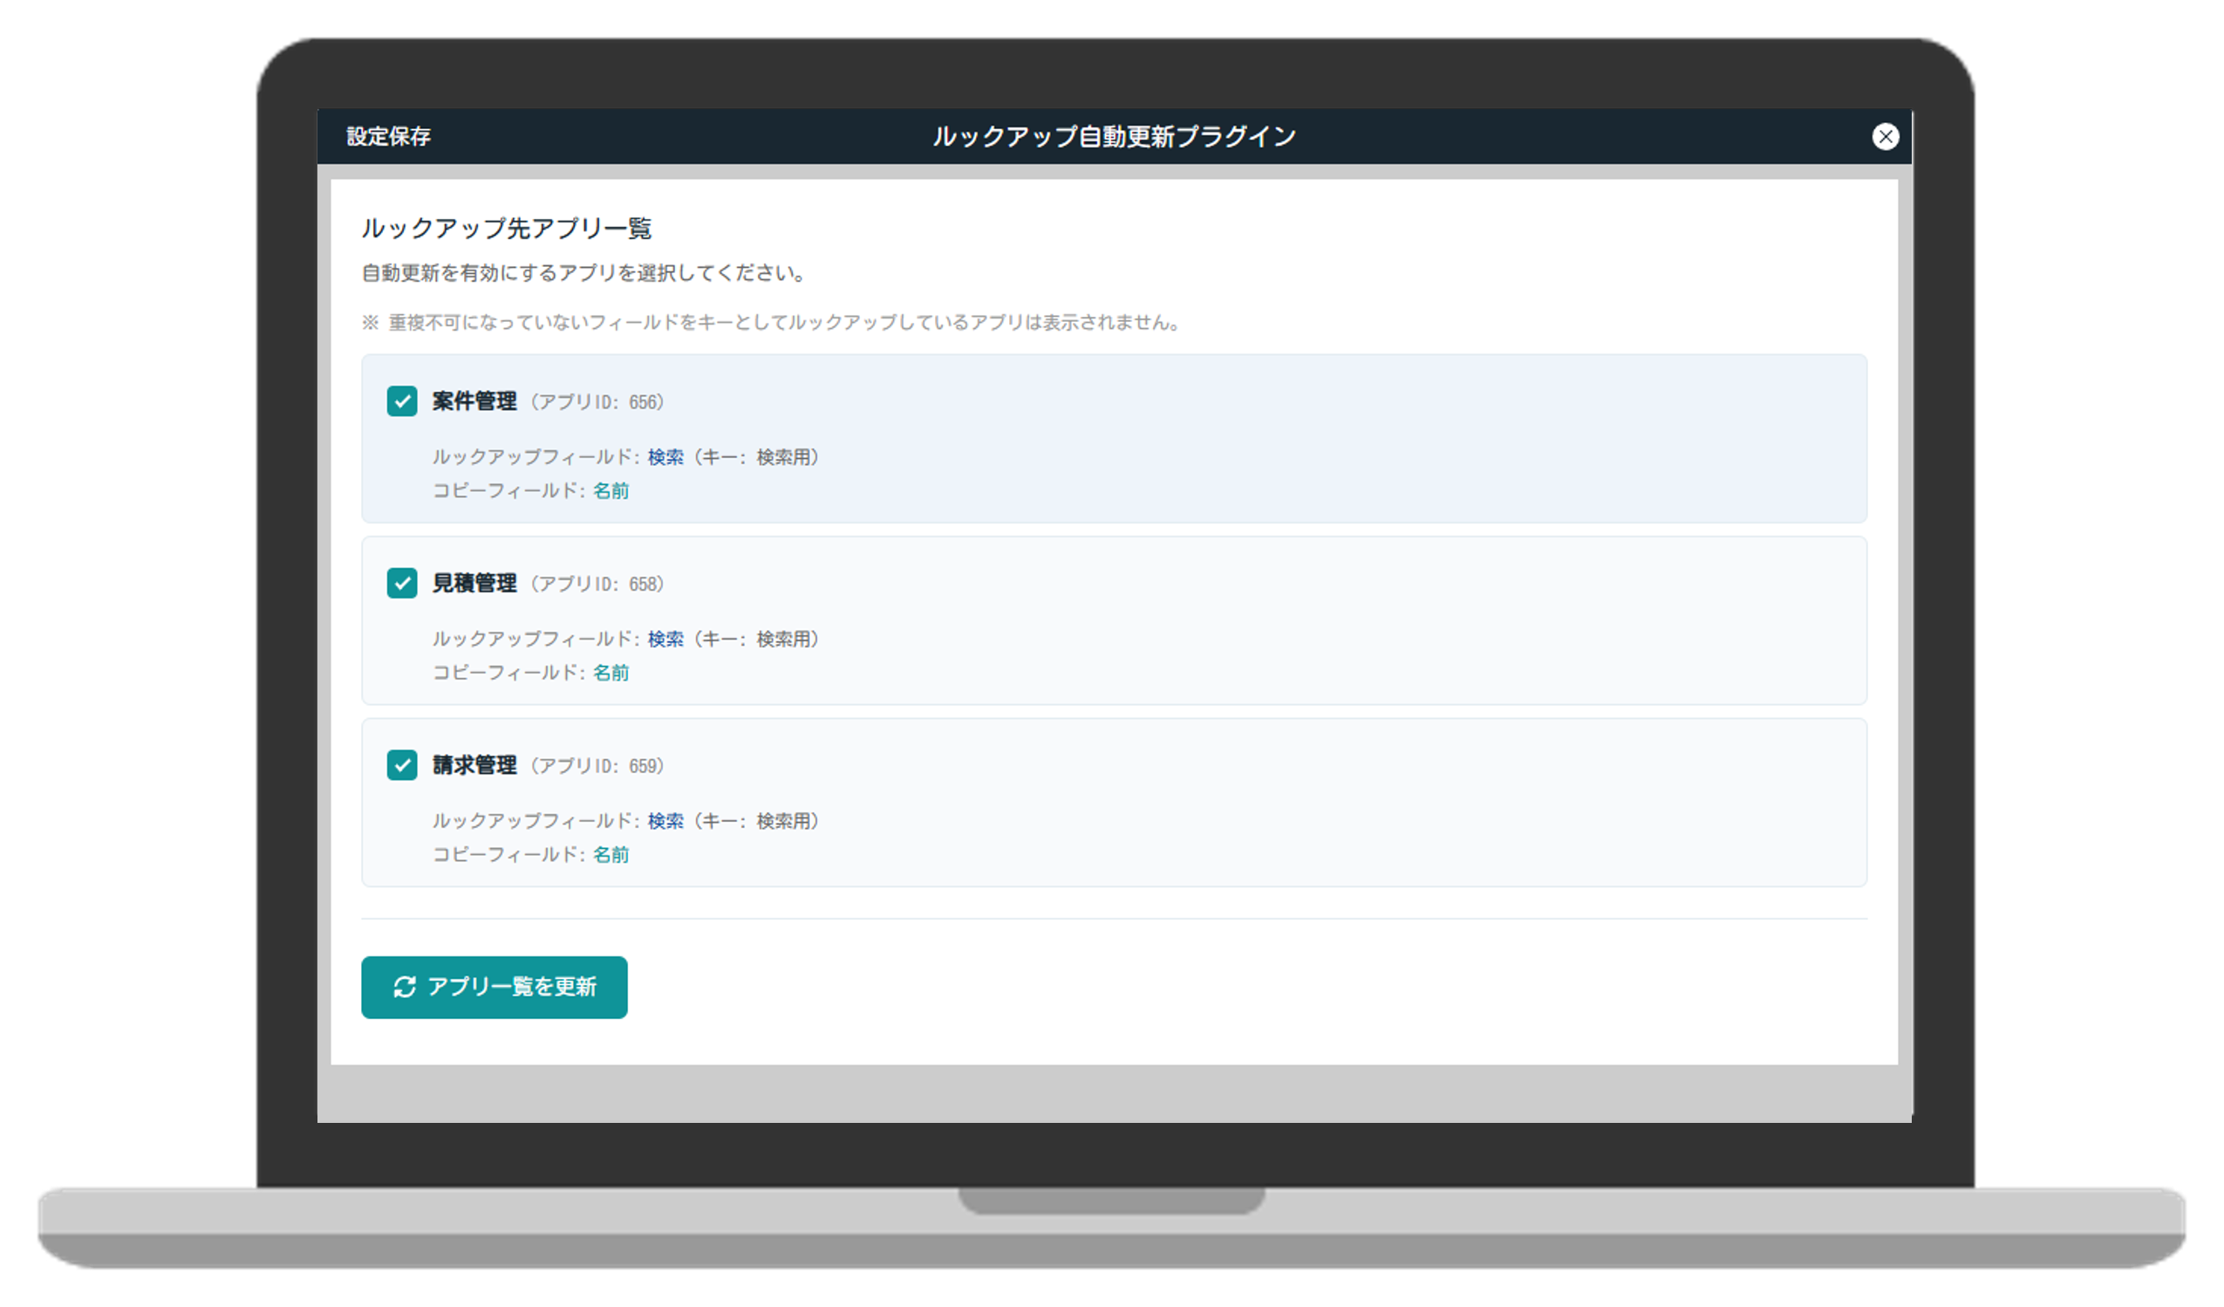Click 名前 copy field link in 見積管理 card
This screenshot has height=1307, width=2224.
[x=611, y=672]
